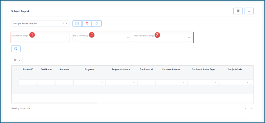Image resolution: width=265 pixels, height=123 pixels.
Task: Click the magnifier search button
Action: [16, 49]
